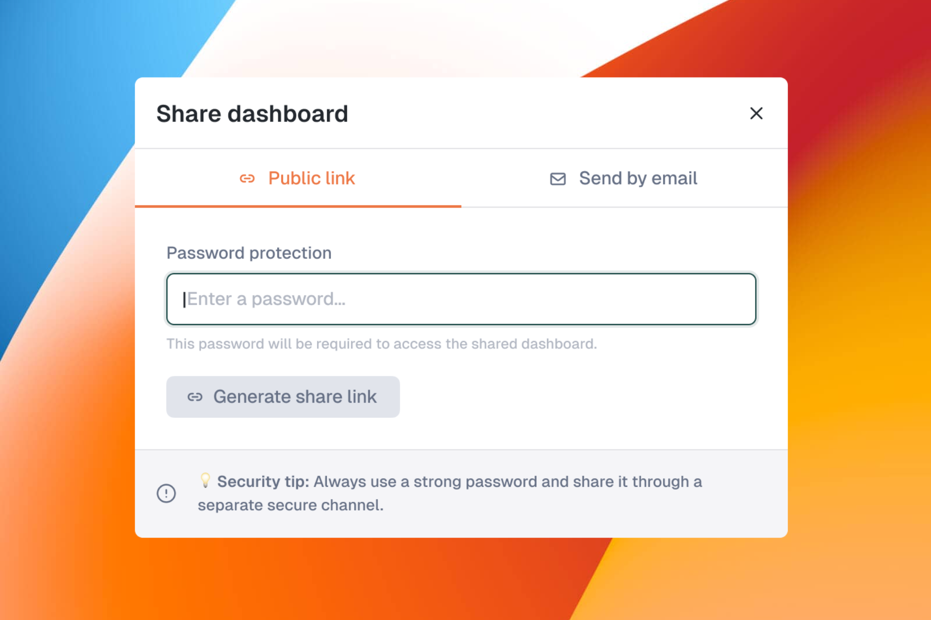Click the link icon inside Generate button
This screenshot has height=620, width=931.
point(195,397)
